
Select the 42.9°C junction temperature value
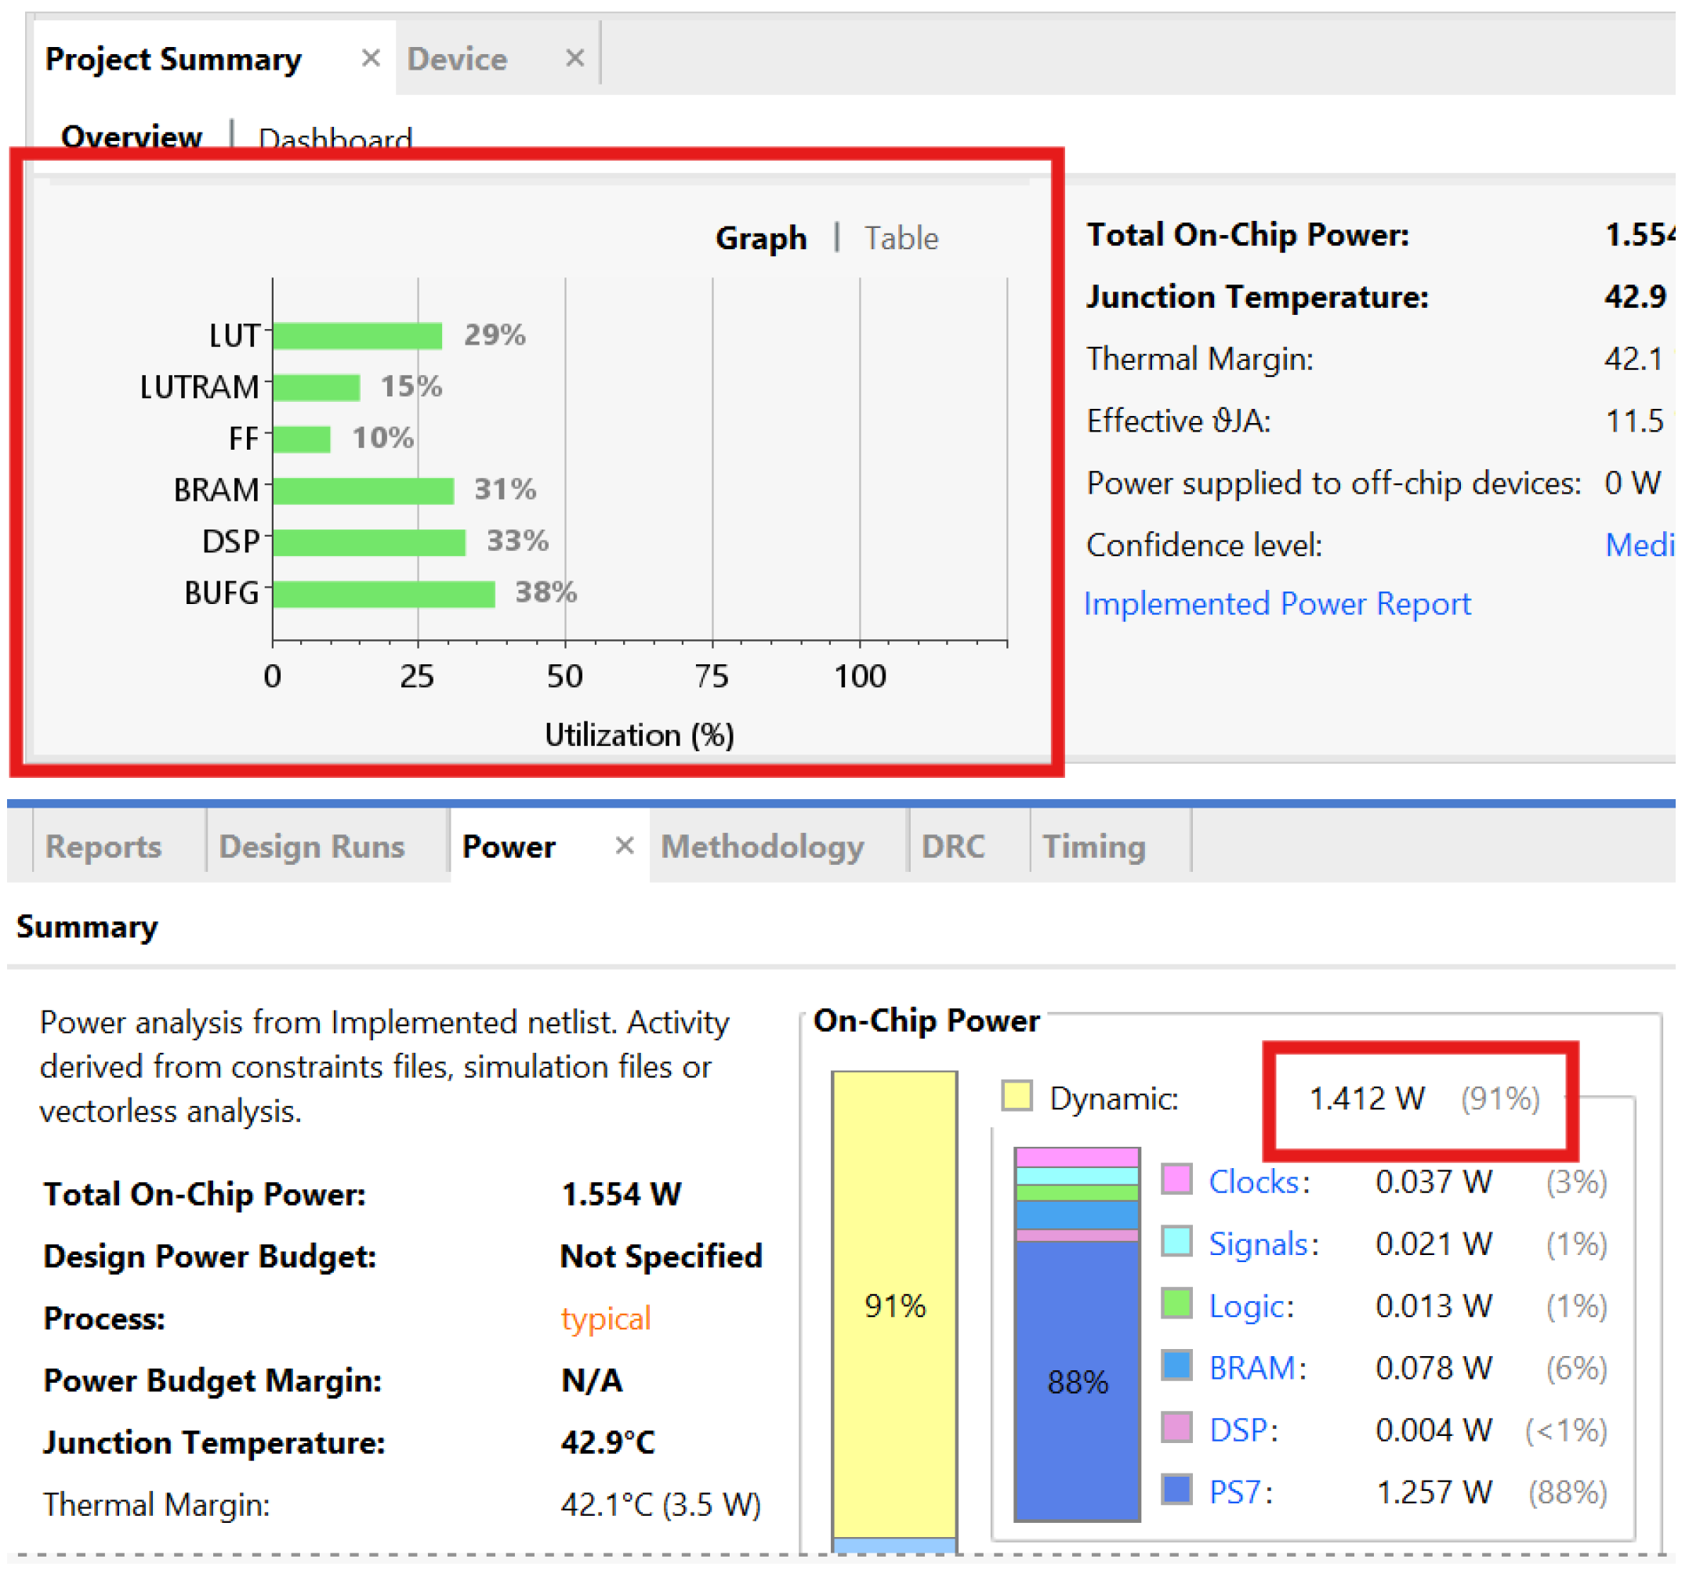[x=608, y=1443]
